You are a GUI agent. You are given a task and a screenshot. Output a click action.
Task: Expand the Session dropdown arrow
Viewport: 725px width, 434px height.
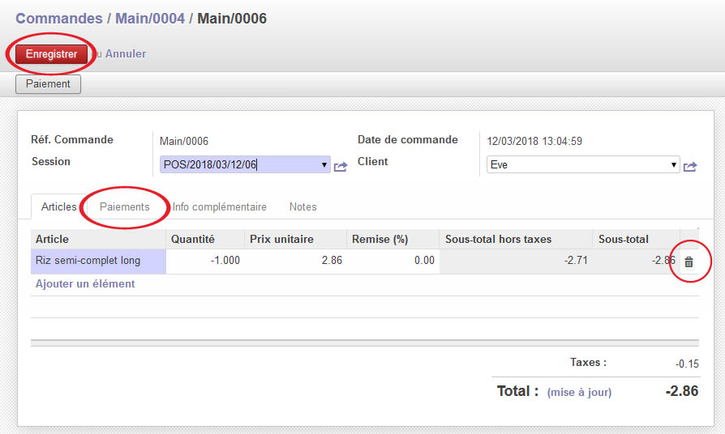(x=324, y=164)
